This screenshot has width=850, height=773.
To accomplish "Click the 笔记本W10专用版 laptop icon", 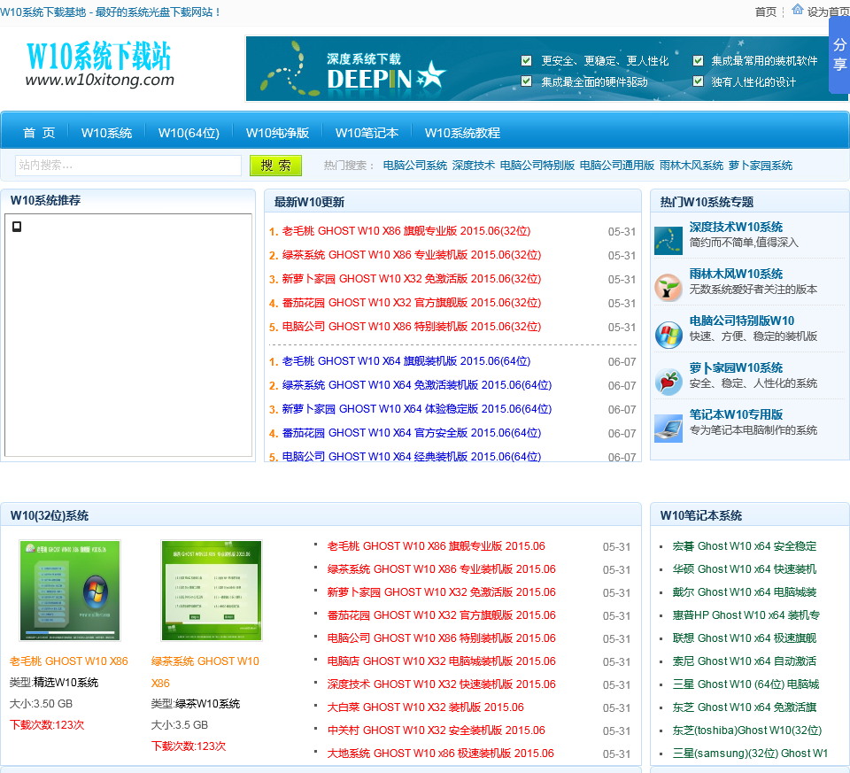I will [x=668, y=429].
